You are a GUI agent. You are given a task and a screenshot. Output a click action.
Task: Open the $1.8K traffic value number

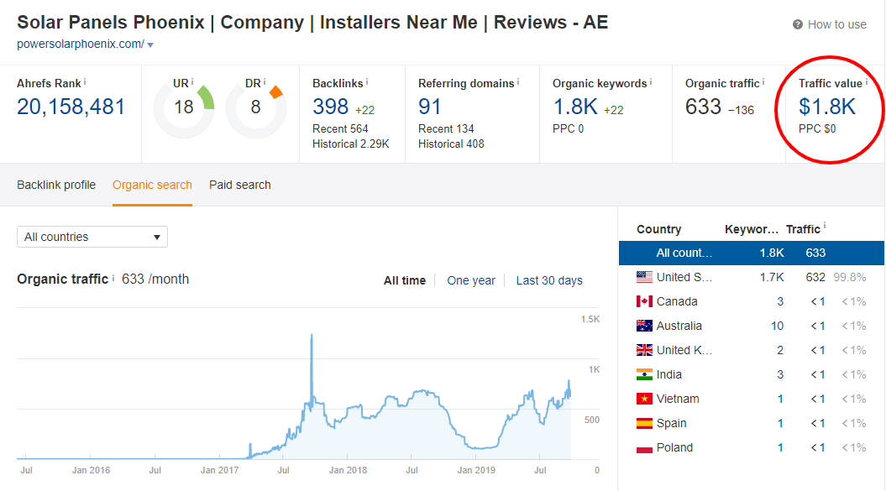(827, 107)
